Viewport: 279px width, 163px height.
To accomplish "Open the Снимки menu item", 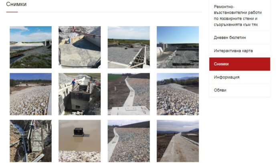I will coord(239,64).
